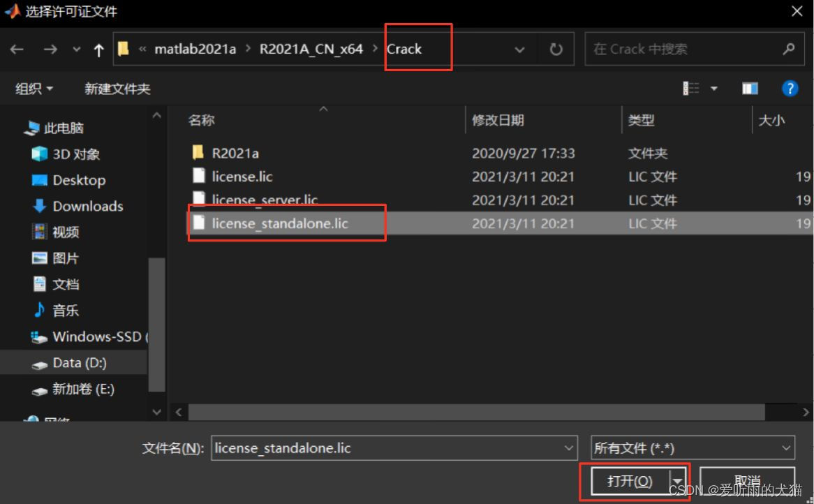Image resolution: width=814 pixels, height=504 pixels.
Task: Select the R2021a folder
Action: point(235,153)
